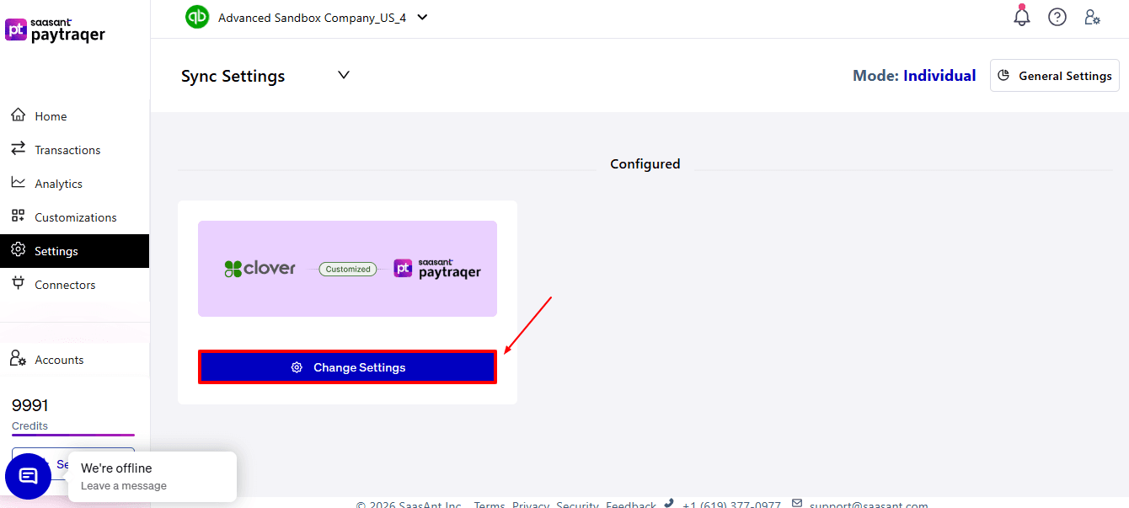1129x508 pixels.
Task: Click the Individual mode link
Action: pyautogui.click(x=939, y=76)
